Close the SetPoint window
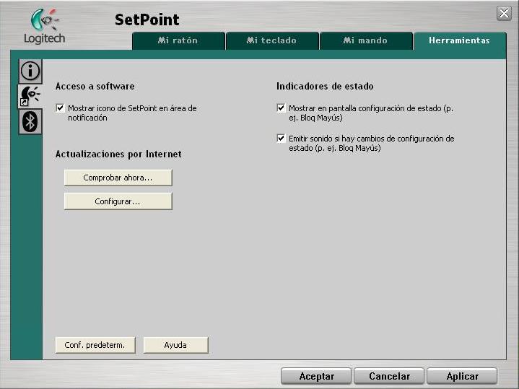 click(x=504, y=14)
